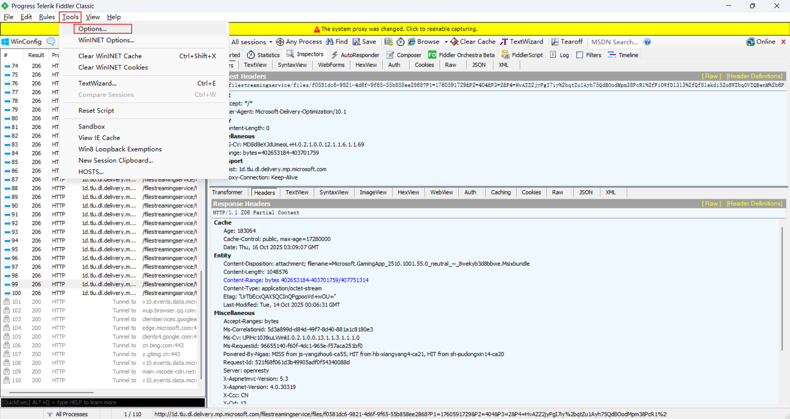Image resolution: width=790 pixels, height=419 pixels.
Task: Switch response view to Caching tab
Action: (500, 192)
